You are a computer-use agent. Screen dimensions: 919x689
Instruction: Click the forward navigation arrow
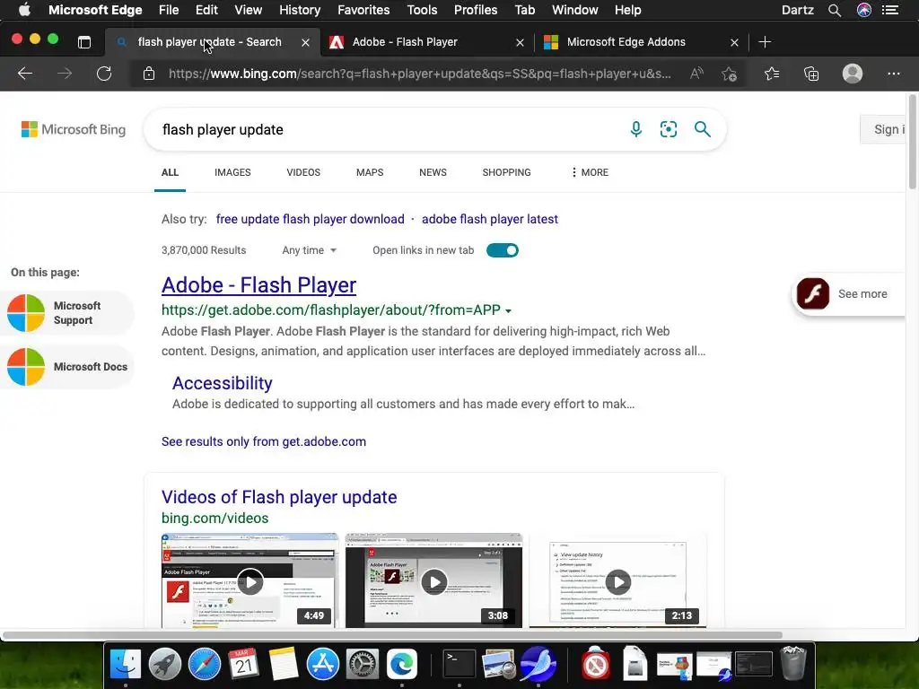pyautogui.click(x=65, y=74)
